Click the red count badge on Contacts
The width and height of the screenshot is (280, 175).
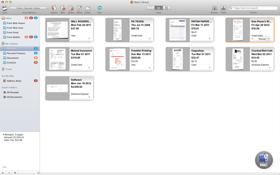(36, 62)
